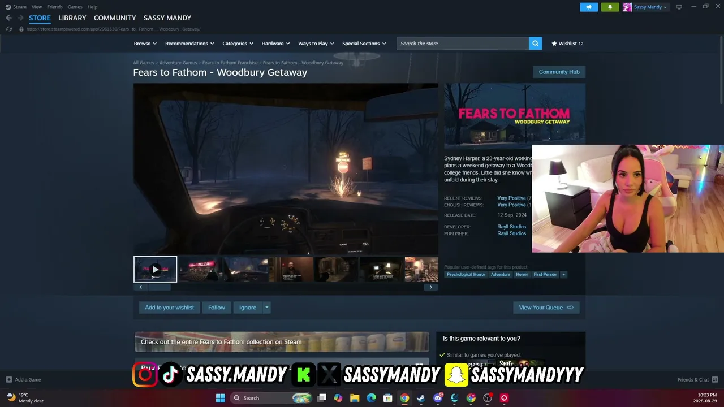Open the First-Person tag
This screenshot has height=407, width=724.
click(x=545, y=275)
